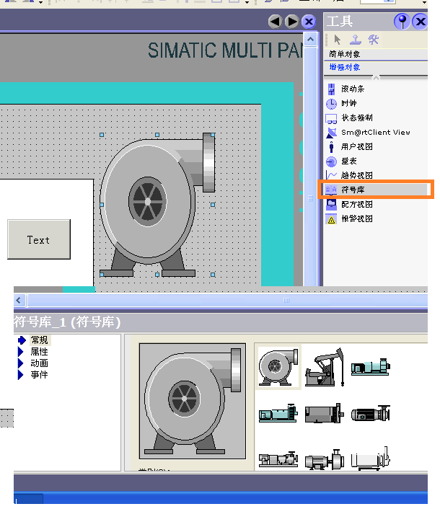440x509 pixels.
Task: Collapse the toolbox section via small chevron
Action: (376, 77)
